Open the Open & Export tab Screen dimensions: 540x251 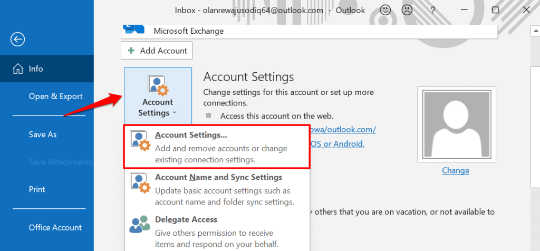coord(55,96)
